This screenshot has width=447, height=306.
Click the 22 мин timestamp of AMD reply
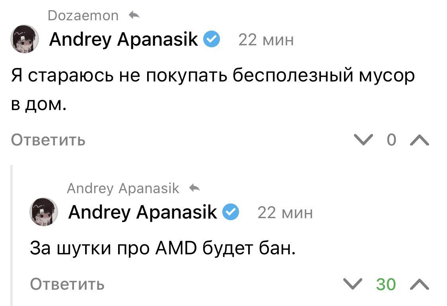(x=285, y=213)
